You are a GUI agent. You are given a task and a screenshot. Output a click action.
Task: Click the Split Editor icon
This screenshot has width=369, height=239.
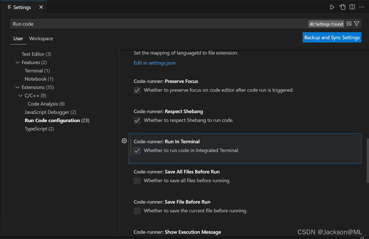coord(352,7)
